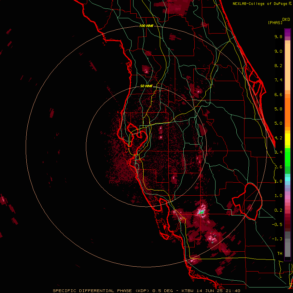Select the 7.4 scale value
This screenshot has width=293, height=293.
(x=278, y=80)
